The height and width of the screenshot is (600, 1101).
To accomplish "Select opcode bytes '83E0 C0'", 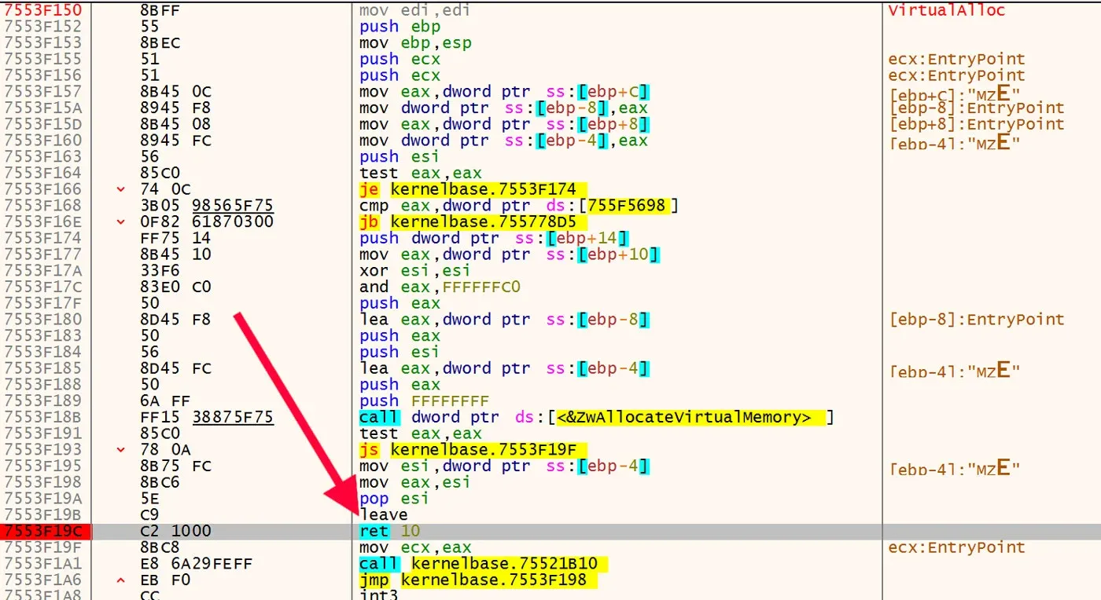I will [x=175, y=287].
